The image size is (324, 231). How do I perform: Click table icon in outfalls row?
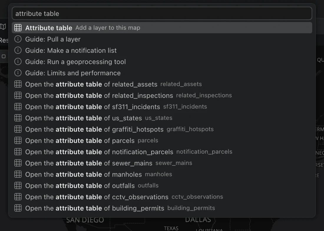tap(18, 185)
